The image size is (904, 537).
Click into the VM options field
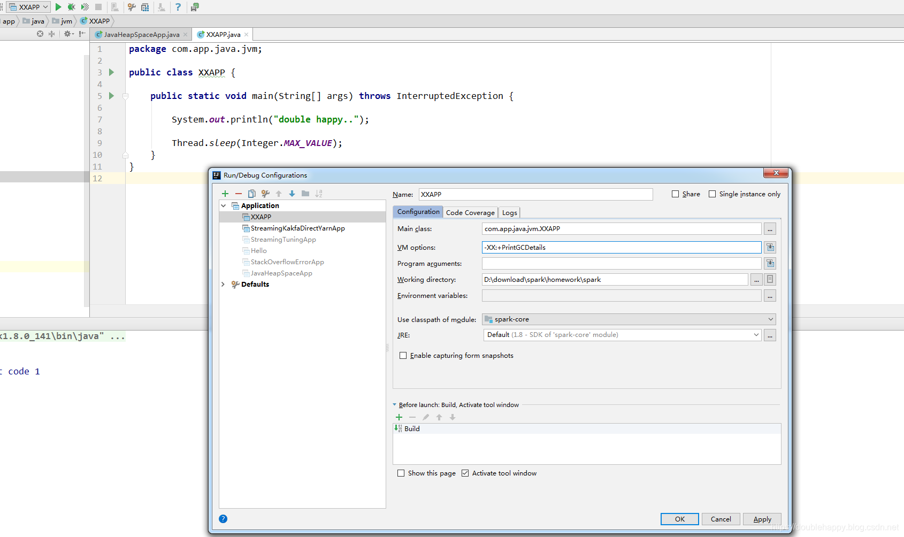tap(622, 247)
